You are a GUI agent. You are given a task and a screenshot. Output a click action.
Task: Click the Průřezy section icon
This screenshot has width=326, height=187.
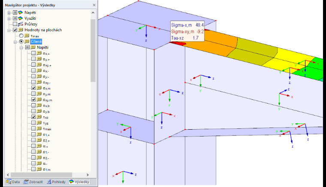click(21, 24)
